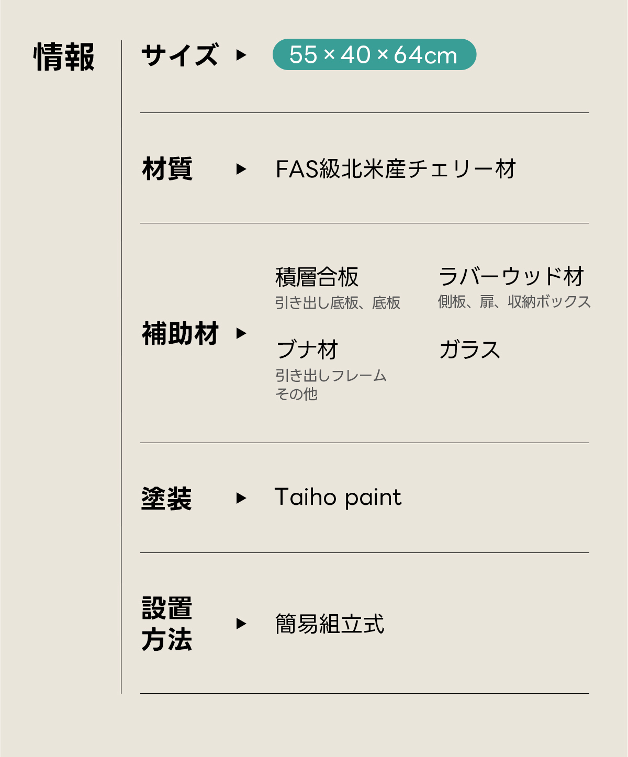Click the 簡易組立式 text
Screen dimensions: 628x757
point(330,624)
